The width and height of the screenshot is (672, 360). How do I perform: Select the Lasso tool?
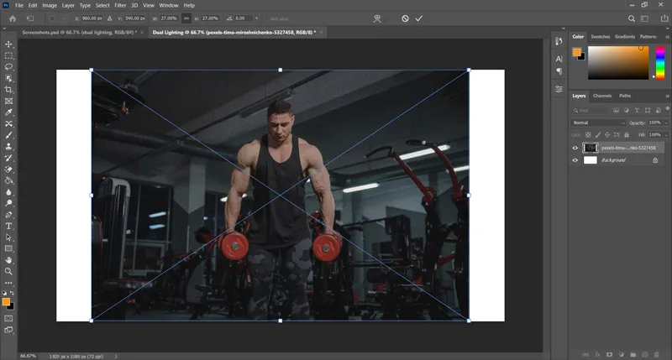pyautogui.click(x=9, y=66)
